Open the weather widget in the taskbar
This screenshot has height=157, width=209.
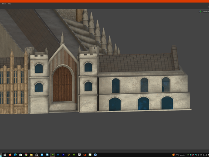pyautogui.click(x=179, y=155)
